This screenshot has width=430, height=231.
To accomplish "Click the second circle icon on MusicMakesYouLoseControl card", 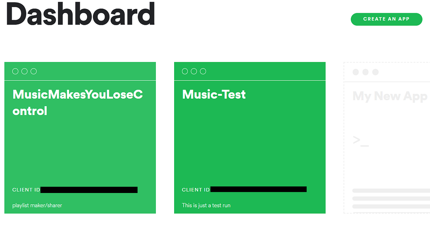I will [x=24, y=71].
